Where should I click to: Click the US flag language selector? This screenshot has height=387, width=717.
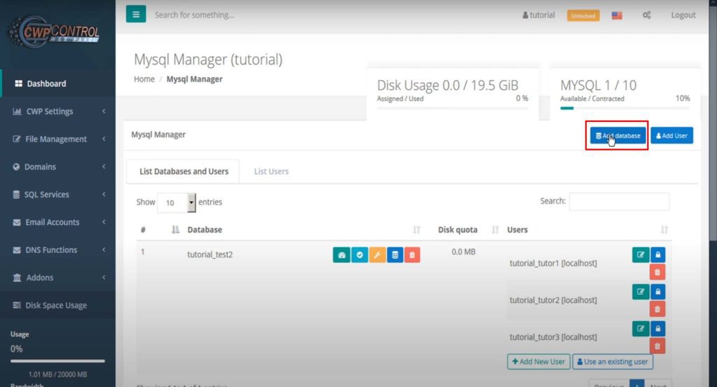click(617, 15)
